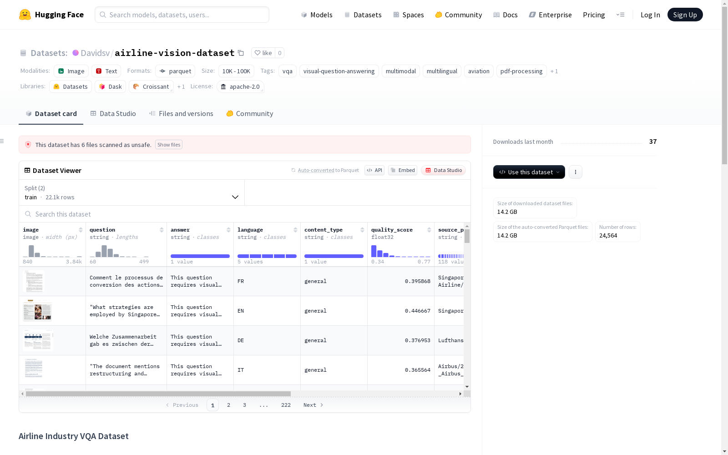Click the Hugging Face logo
This screenshot has height=455, width=728.
coord(51,15)
